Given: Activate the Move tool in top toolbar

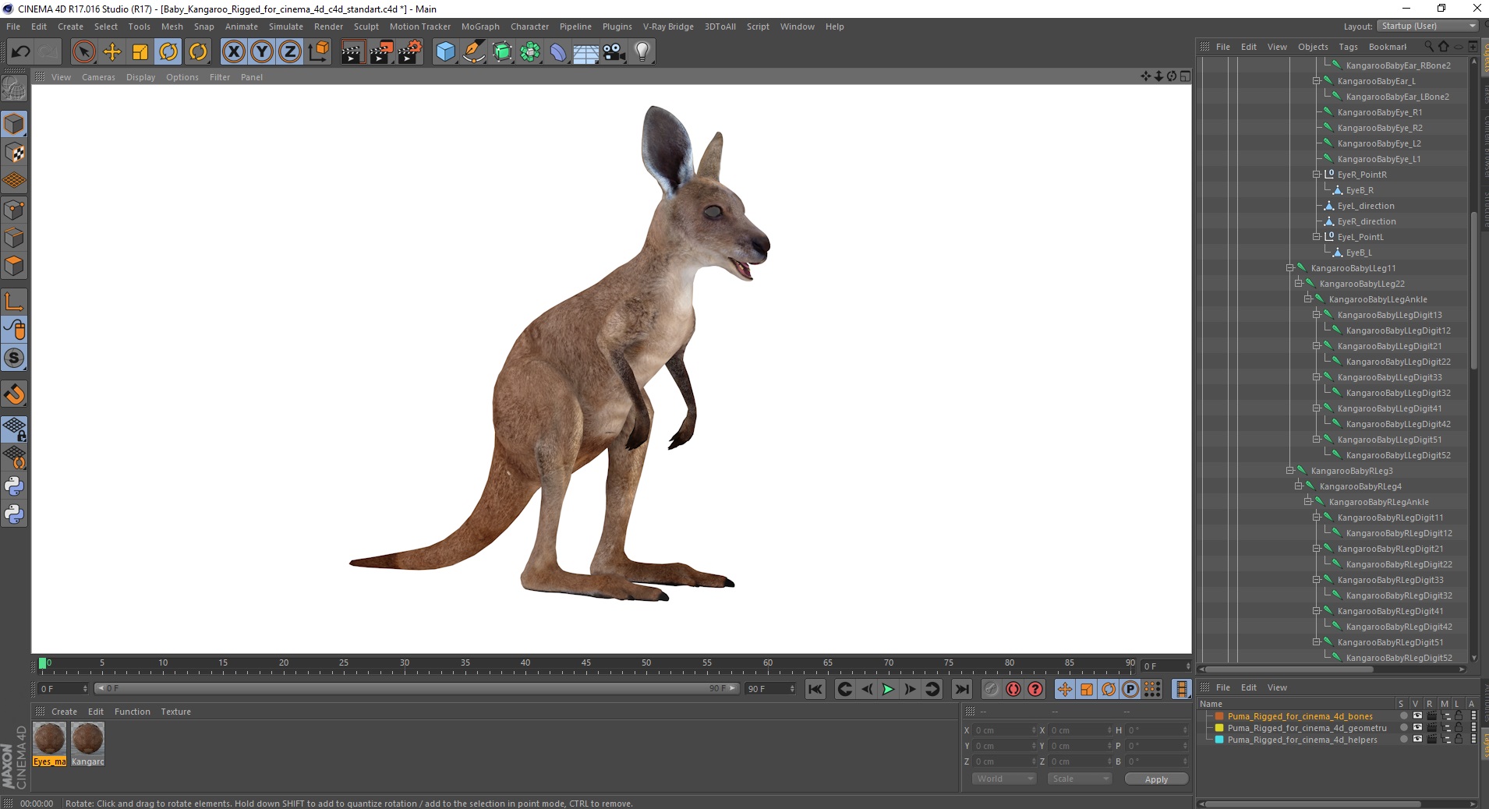Looking at the screenshot, I should pyautogui.click(x=112, y=52).
